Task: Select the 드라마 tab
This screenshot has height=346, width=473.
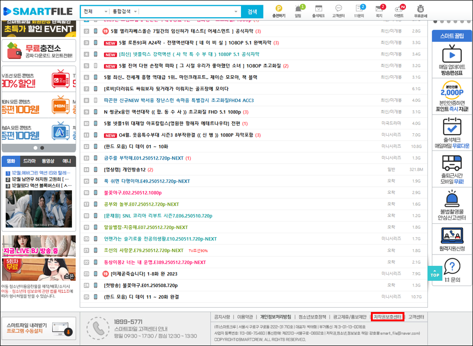Action: click(x=30, y=161)
